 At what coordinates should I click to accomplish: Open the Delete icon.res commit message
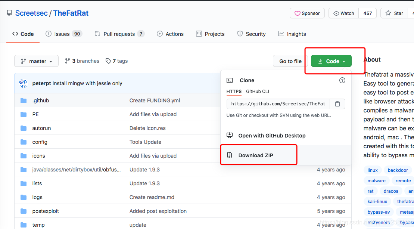point(147,128)
